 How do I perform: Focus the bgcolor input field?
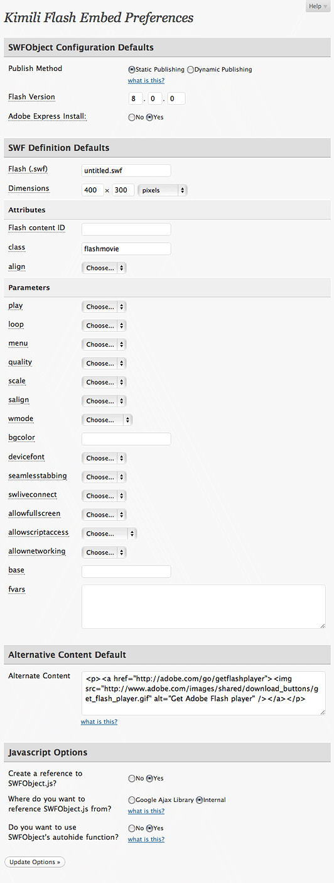[126, 439]
